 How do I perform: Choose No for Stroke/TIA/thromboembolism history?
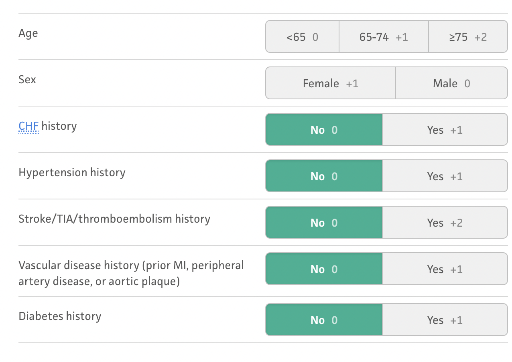click(324, 223)
